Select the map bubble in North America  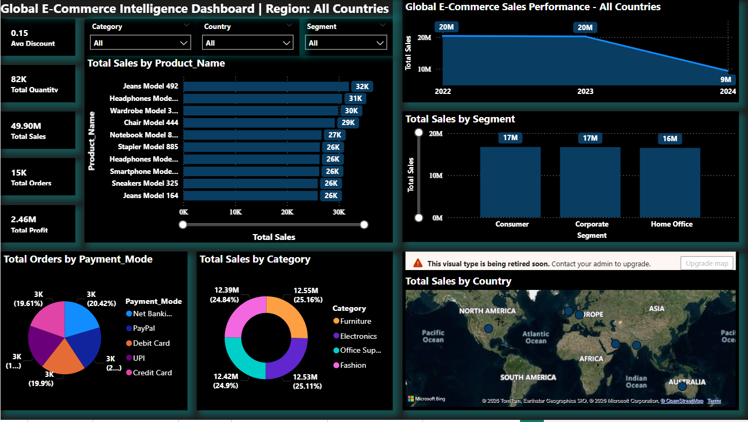pos(488,329)
